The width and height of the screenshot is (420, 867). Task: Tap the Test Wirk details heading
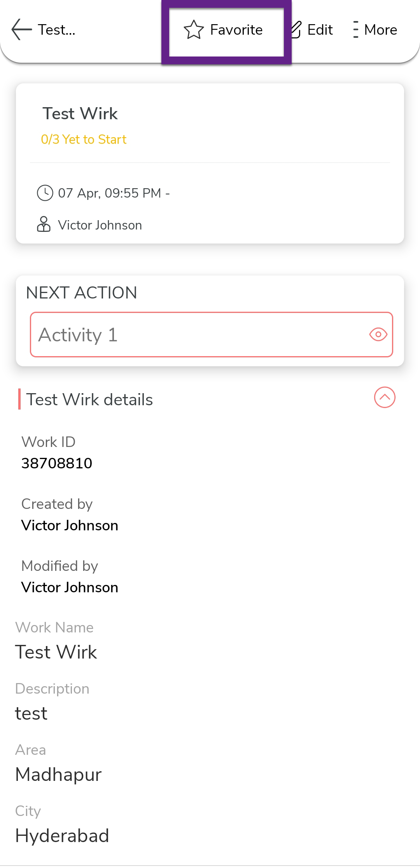click(89, 400)
